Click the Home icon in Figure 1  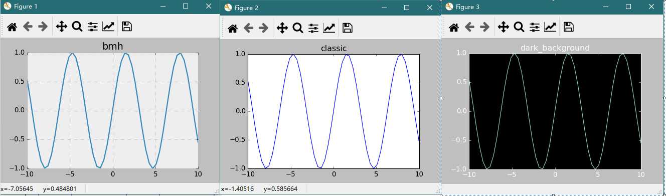click(12, 27)
